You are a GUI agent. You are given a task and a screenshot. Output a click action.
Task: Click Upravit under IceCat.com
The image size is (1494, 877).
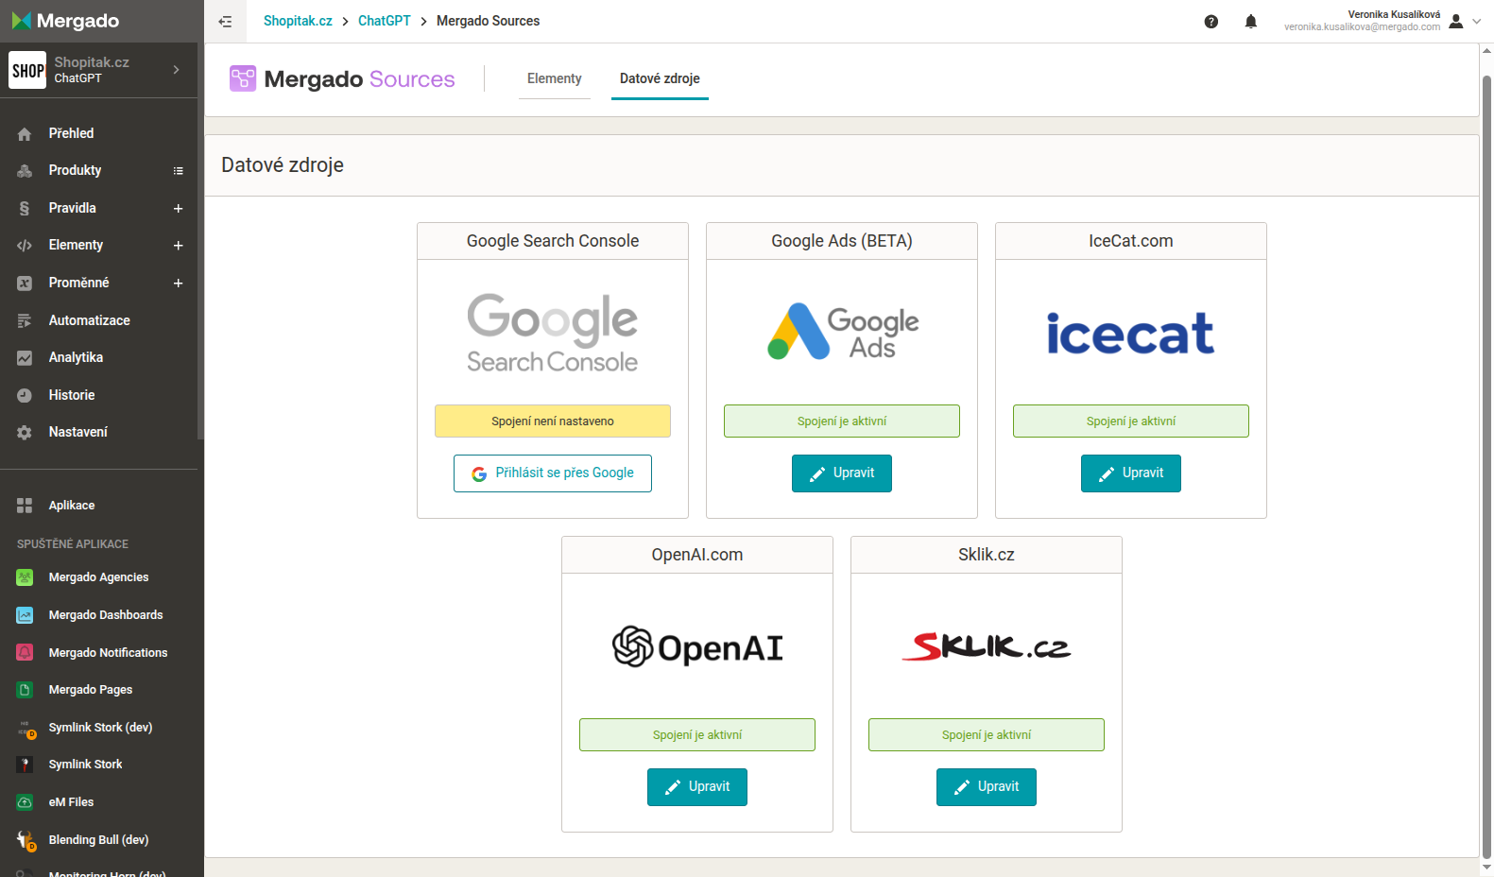[x=1131, y=473]
